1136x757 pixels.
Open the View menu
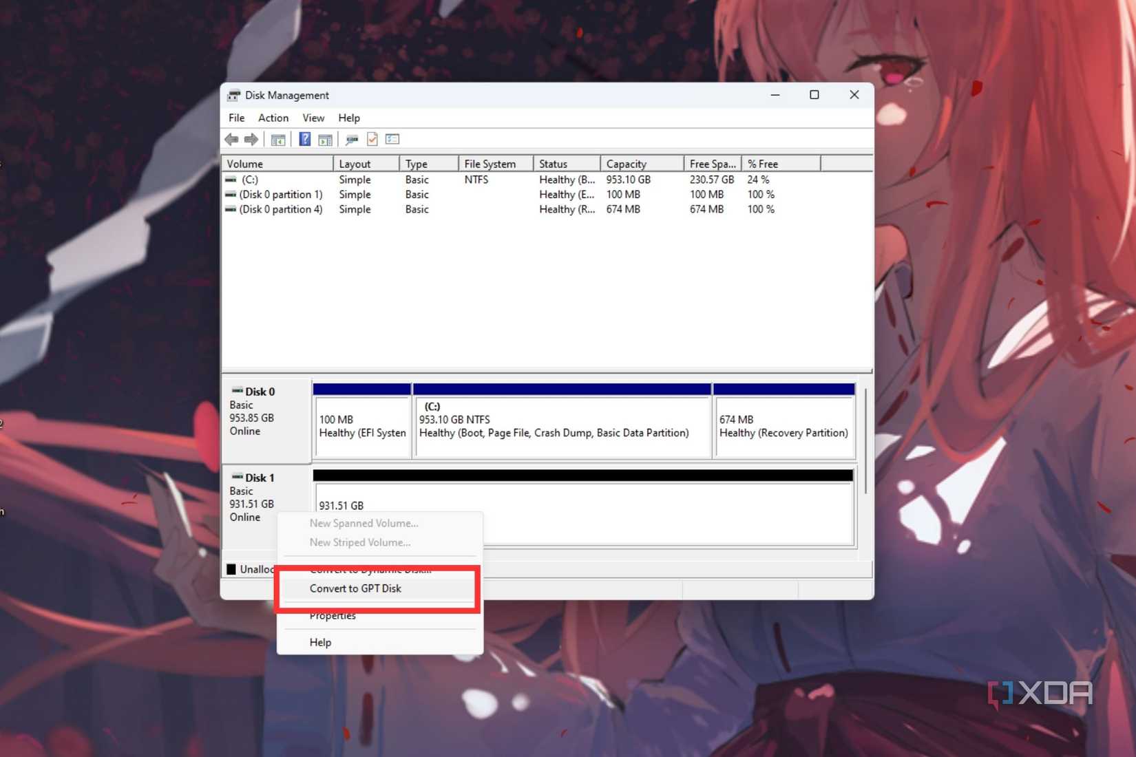(313, 118)
